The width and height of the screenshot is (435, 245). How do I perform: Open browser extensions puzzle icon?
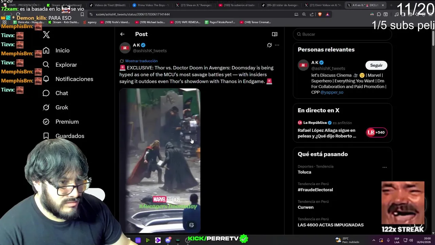pos(379,14)
